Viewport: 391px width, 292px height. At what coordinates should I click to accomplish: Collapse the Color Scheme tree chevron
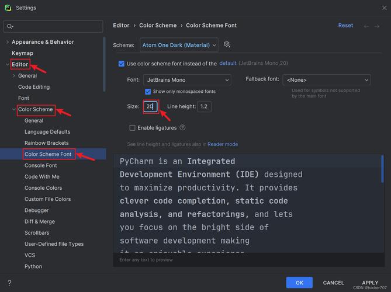point(14,109)
